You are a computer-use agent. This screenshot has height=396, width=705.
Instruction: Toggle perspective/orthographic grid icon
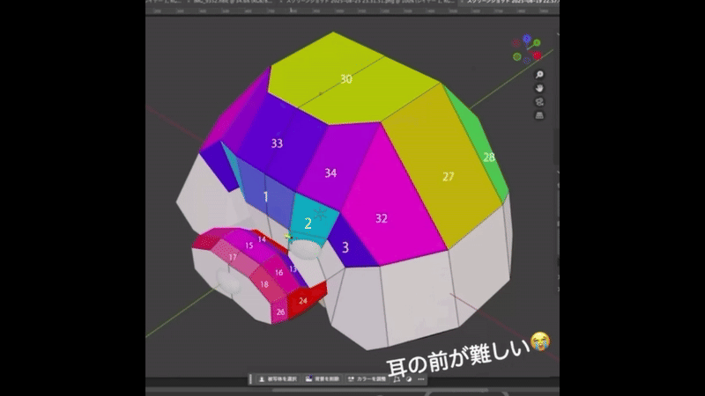click(x=539, y=115)
